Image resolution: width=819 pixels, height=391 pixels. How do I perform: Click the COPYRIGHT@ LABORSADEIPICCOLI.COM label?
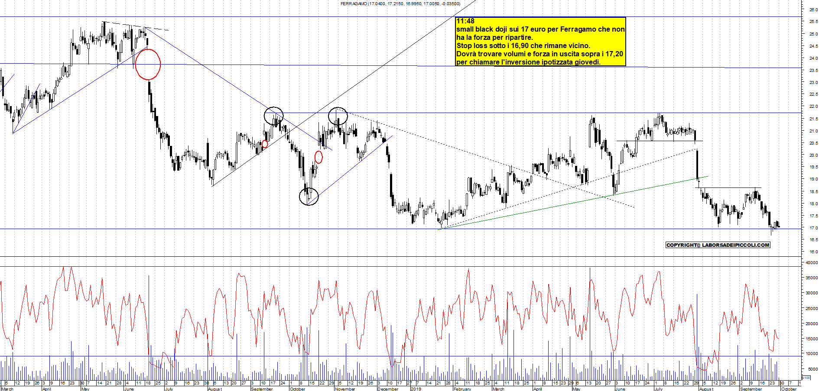click(x=718, y=245)
